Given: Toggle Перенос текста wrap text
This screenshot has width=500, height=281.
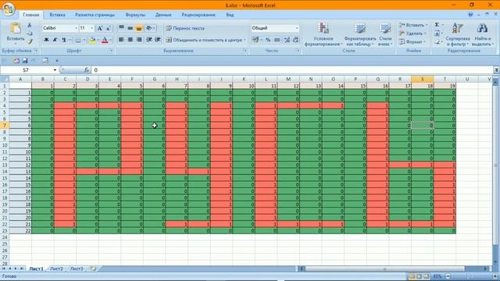Looking at the screenshot, I should (185, 28).
